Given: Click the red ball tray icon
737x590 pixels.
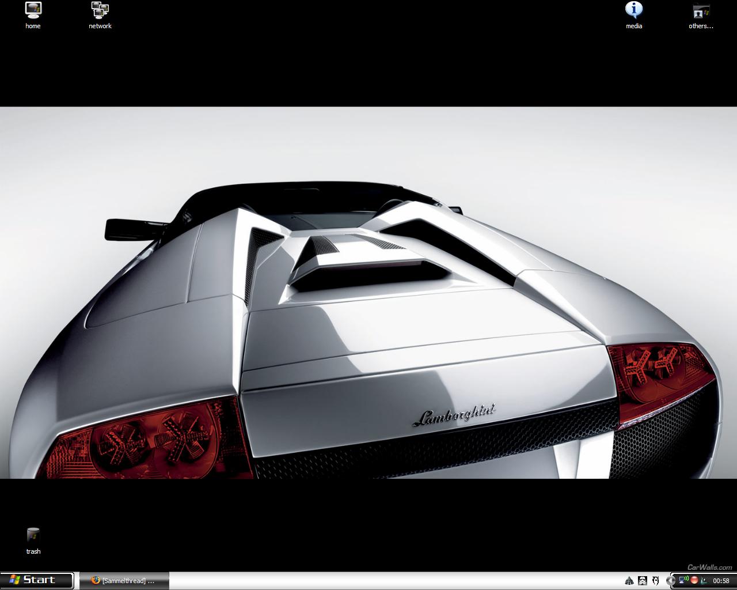Looking at the screenshot, I should (694, 580).
